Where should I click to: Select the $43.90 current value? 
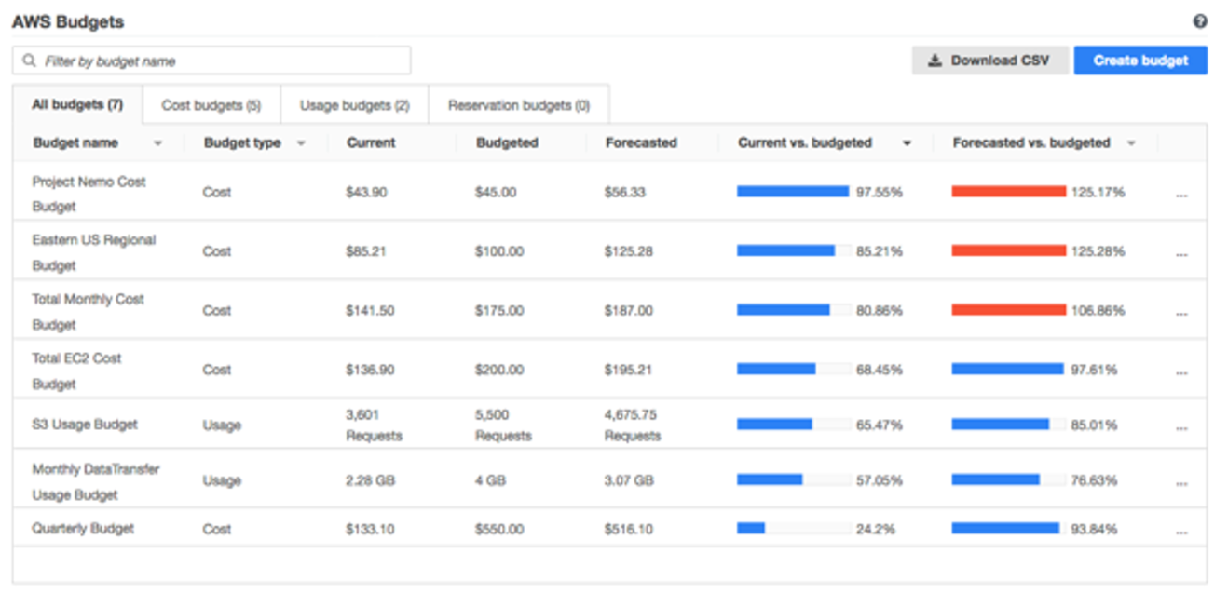coord(366,192)
